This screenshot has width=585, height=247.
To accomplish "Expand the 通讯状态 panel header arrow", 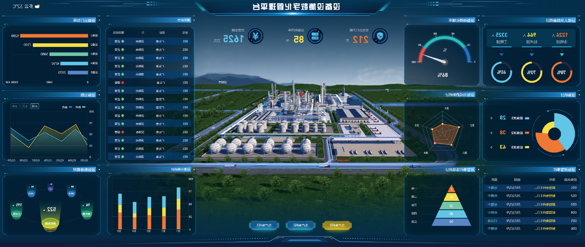I will click(x=194, y=20).
